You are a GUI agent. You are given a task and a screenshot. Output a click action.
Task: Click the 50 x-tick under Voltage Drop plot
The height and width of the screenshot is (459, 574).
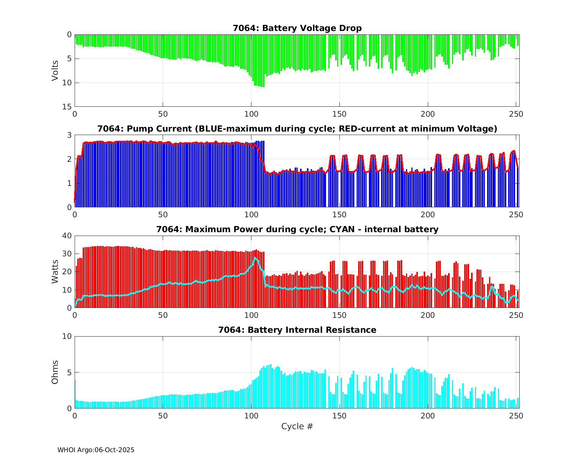click(x=163, y=114)
